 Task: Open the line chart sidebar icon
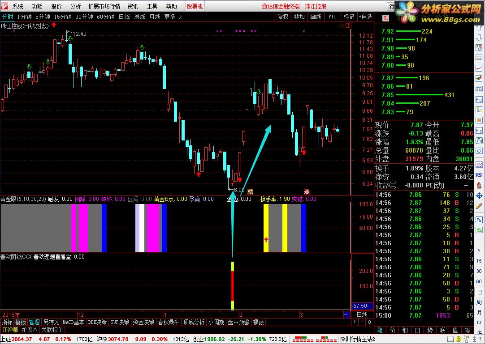point(479,68)
